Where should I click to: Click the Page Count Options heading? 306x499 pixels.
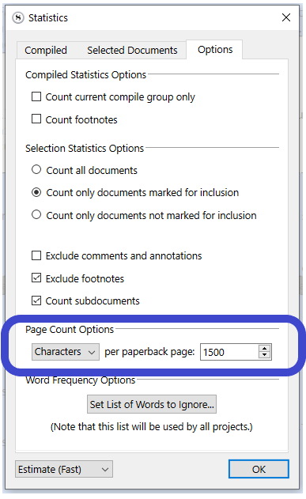[70, 330]
